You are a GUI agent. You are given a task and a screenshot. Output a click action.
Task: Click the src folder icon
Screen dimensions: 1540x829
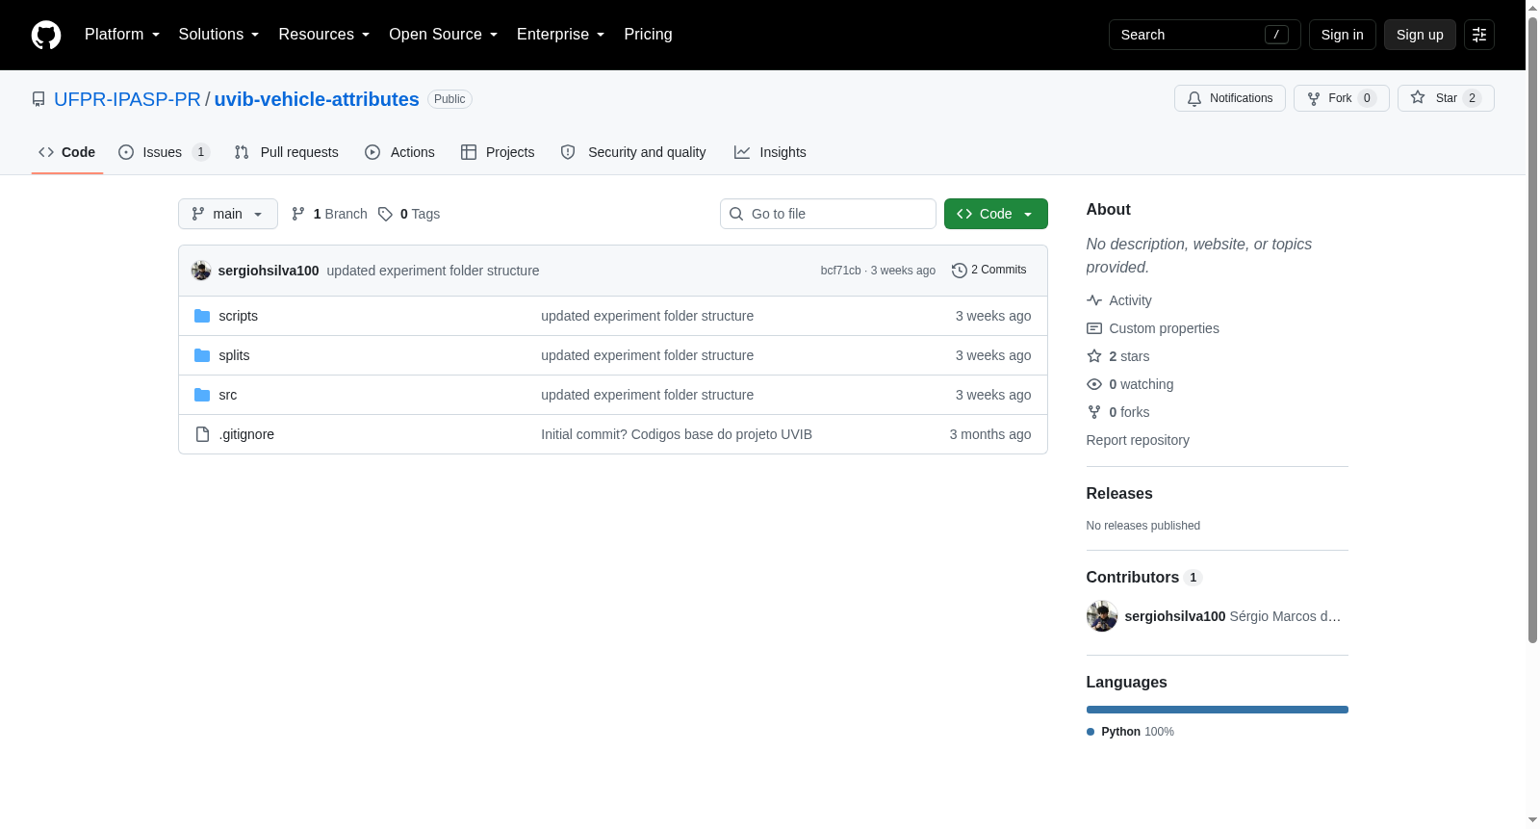(202, 395)
